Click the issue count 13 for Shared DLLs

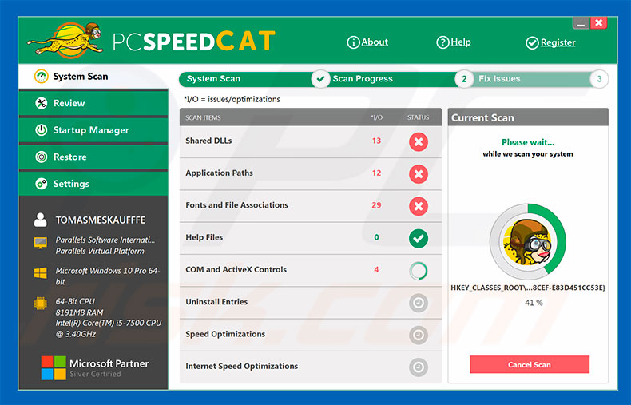376,141
